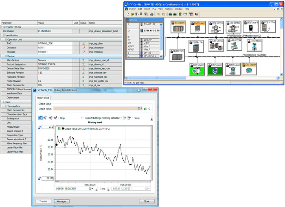Select the History trend tab
Viewport: 285px width, 207px height.
tap(43, 98)
